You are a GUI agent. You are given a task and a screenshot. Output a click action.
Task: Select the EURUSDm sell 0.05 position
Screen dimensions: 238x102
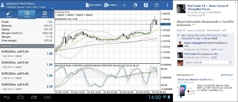pyautogui.click(x=27, y=86)
